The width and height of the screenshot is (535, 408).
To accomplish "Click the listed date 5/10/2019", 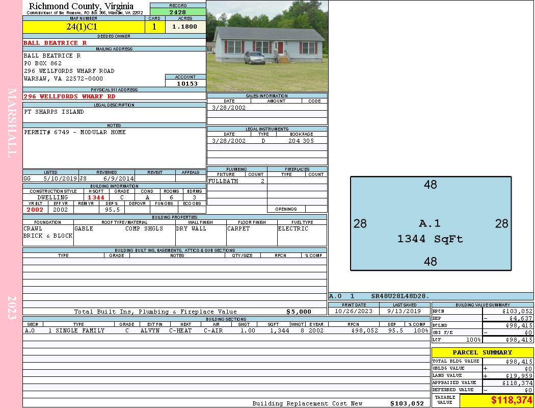I will coord(61,178).
